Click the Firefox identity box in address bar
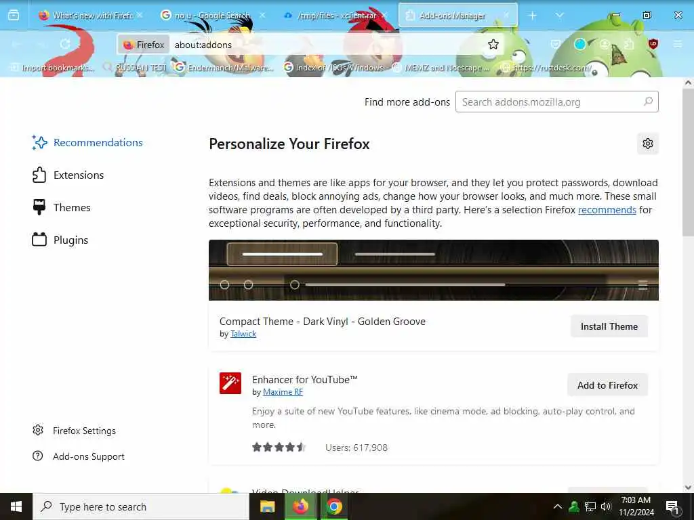Image resolution: width=694 pixels, height=520 pixels. 144,45
